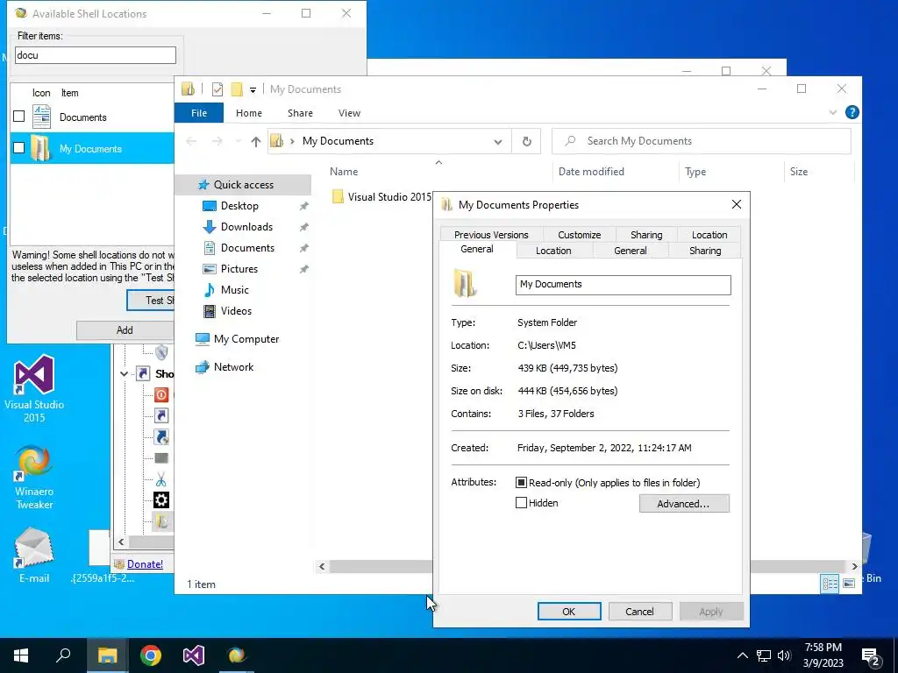The width and height of the screenshot is (898, 673).
Task: Open the Sharing tab in the top row
Action: pos(646,235)
